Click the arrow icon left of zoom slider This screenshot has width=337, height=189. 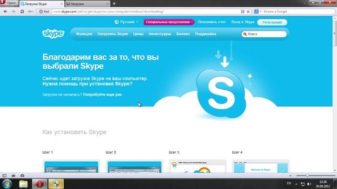click(x=290, y=175)
